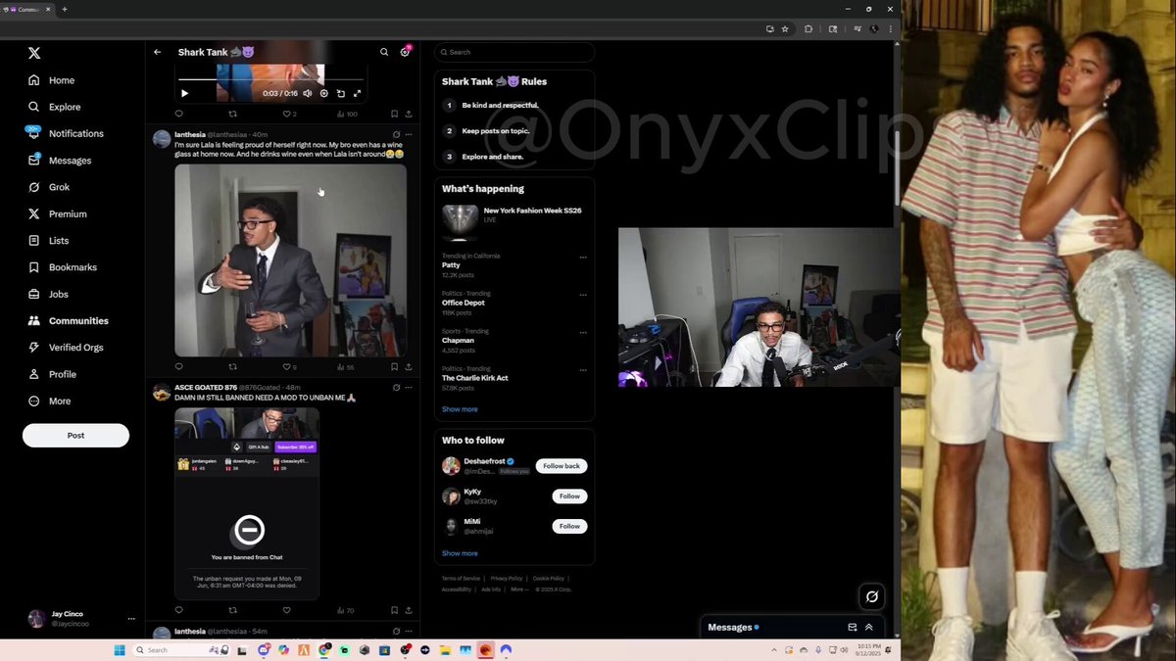Image resolution: width=1176 pixels, height=661 pixels.
Task: Open Notifications in sidebar
Action: [66, 133]
